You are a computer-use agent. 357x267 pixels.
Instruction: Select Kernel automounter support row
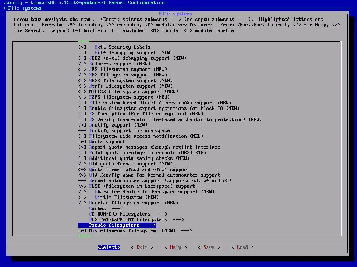click(155, 180)
